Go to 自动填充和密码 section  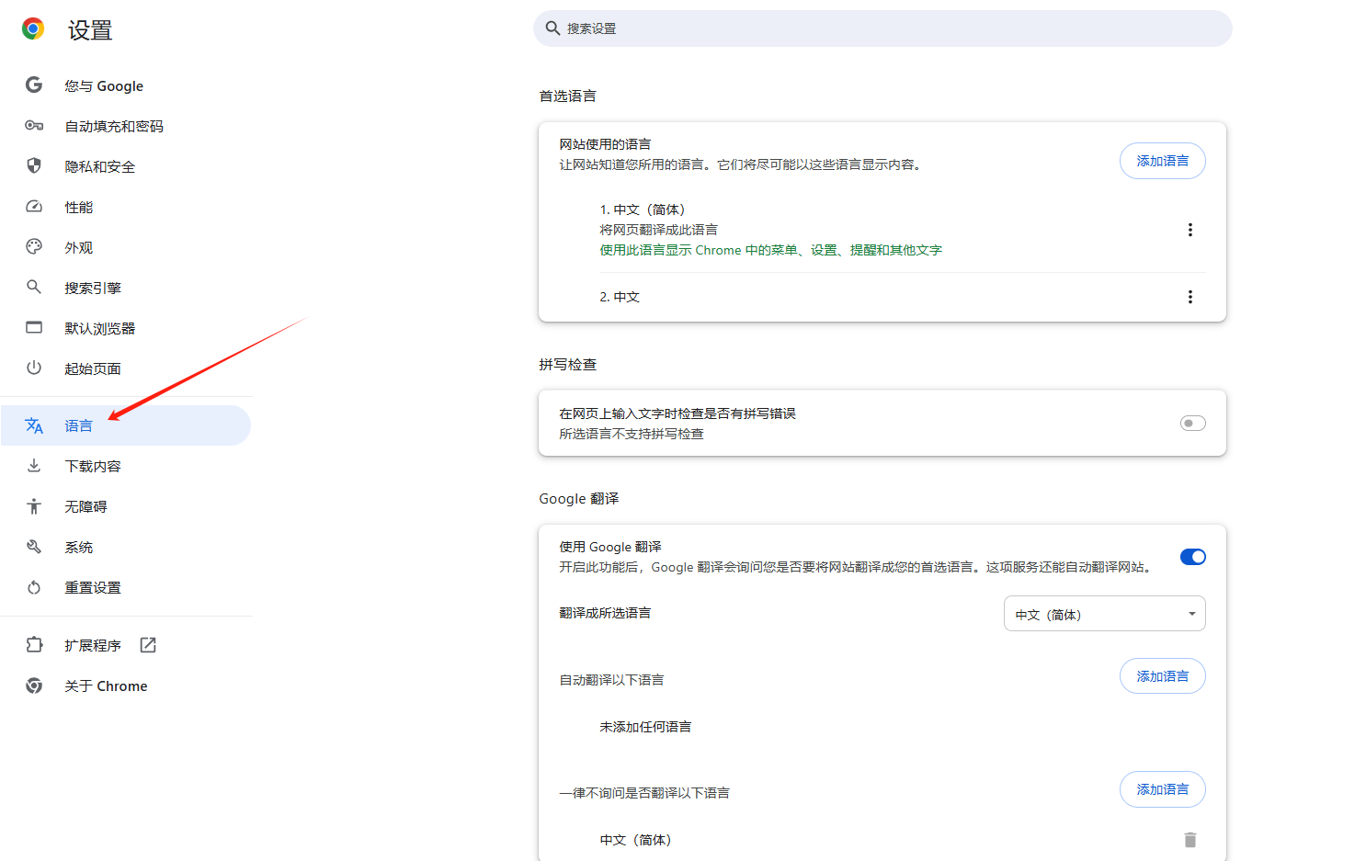point(126,126)
